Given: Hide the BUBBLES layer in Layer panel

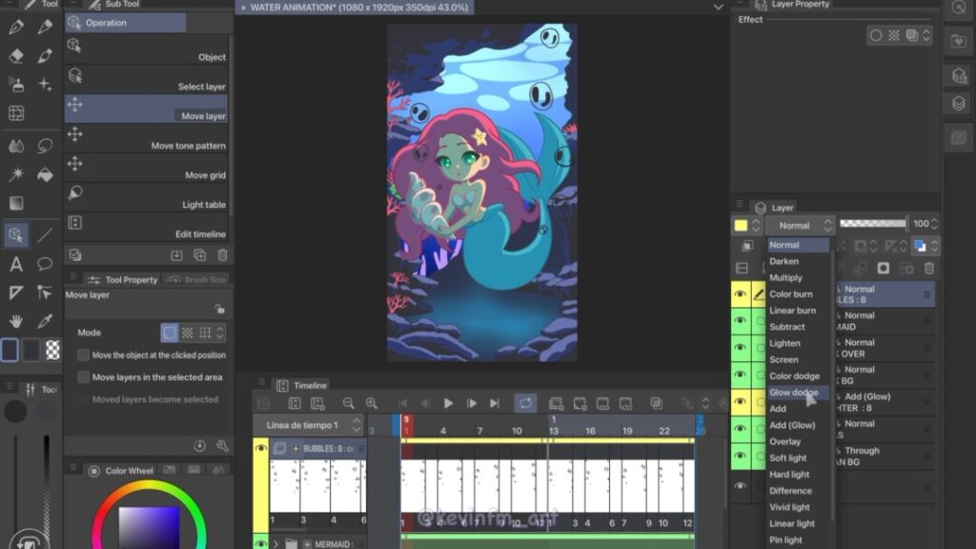Looking at the screenshot, I should (740, 295).
